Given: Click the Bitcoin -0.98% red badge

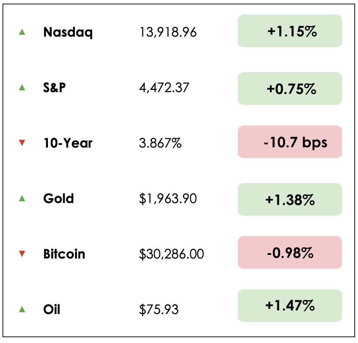Looking at the screenshot, I should 290,253.
